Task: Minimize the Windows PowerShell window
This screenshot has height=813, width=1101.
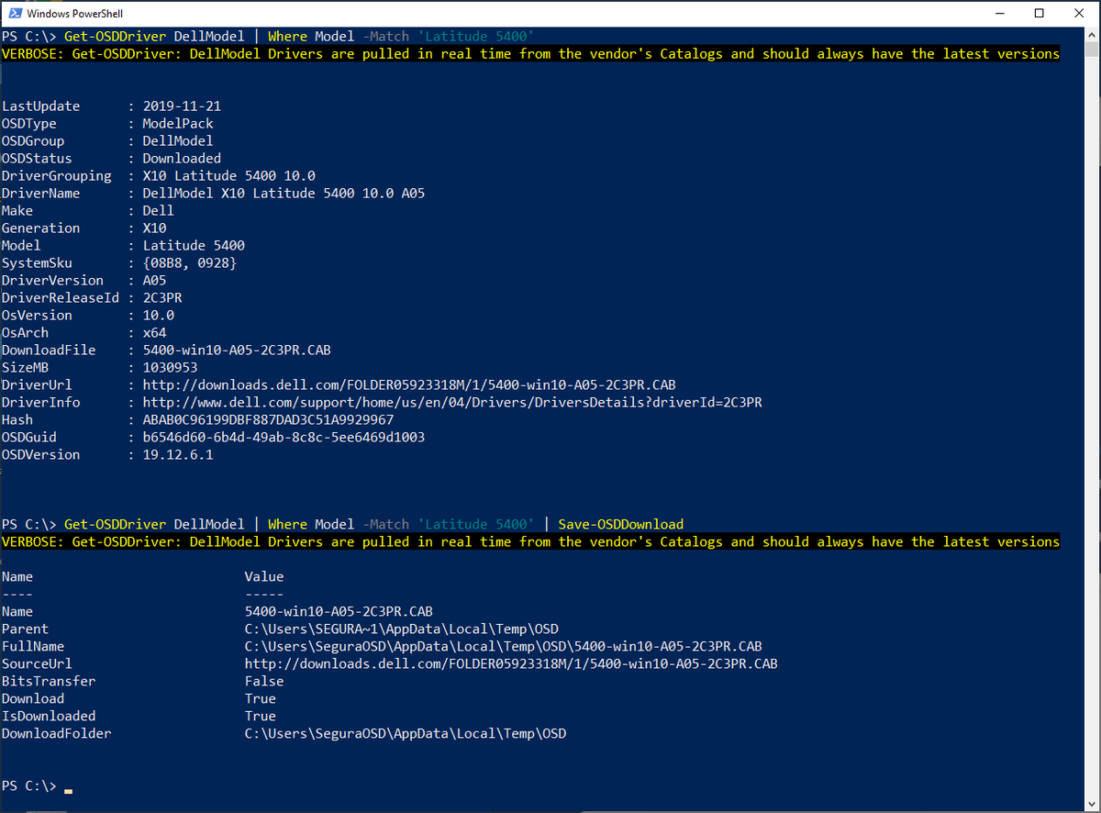Action: click(996, 14)
